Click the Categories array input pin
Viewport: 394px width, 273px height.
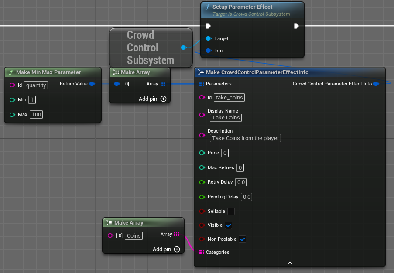pyautogui.click(x=202, y=252)
